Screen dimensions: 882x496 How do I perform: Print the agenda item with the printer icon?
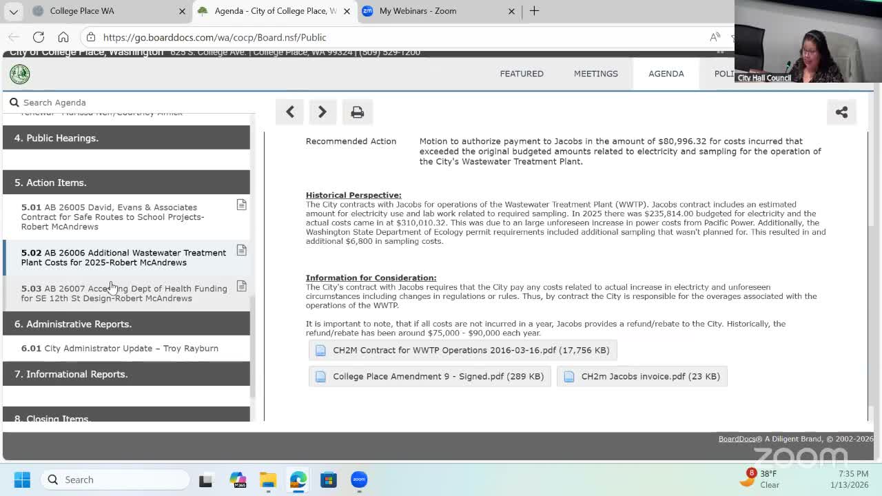coord(357,112)
